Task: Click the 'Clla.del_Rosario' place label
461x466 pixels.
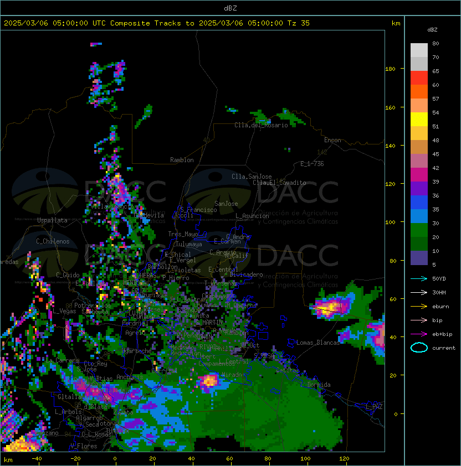Action: coord(261,125)
